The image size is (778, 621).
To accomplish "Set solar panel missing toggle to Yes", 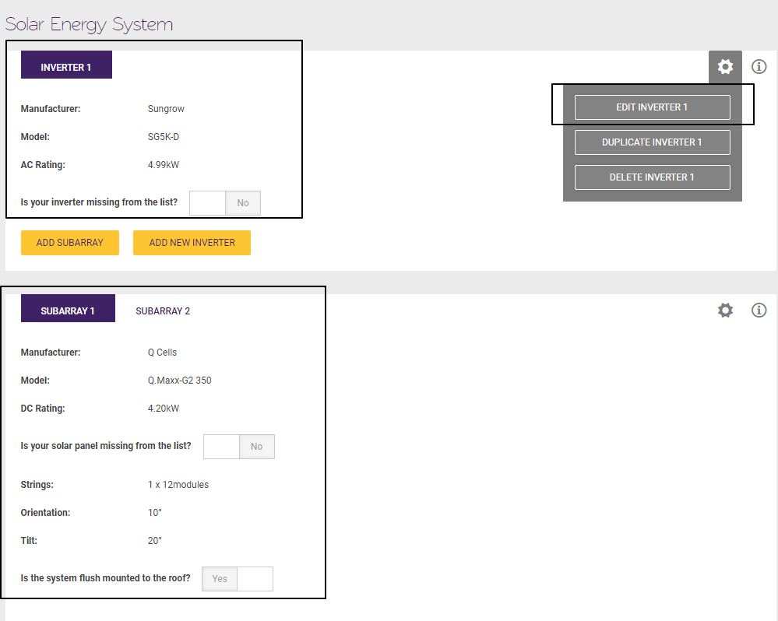I will [220, 446].
